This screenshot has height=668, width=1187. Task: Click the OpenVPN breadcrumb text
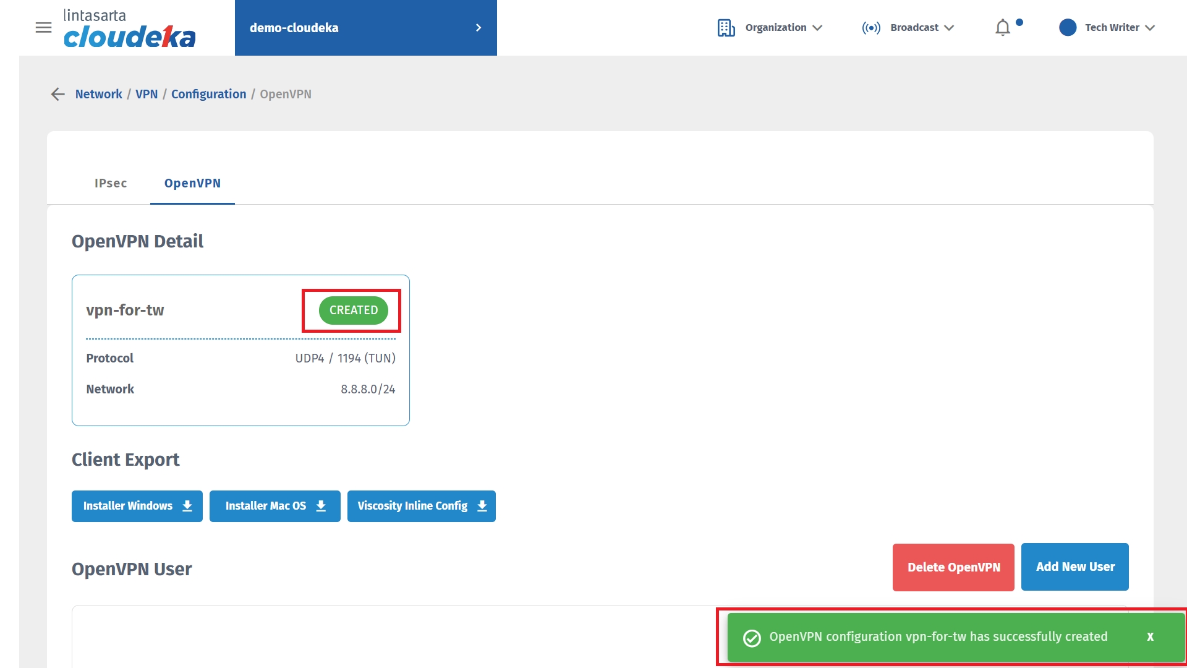pyautogui.click(x=286, y=94)
